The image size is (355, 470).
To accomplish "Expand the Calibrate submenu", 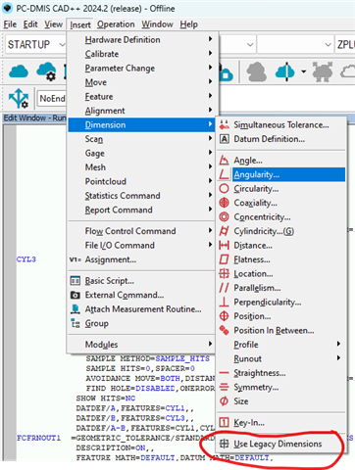I will pyautogui.click(x=142, y=54).
